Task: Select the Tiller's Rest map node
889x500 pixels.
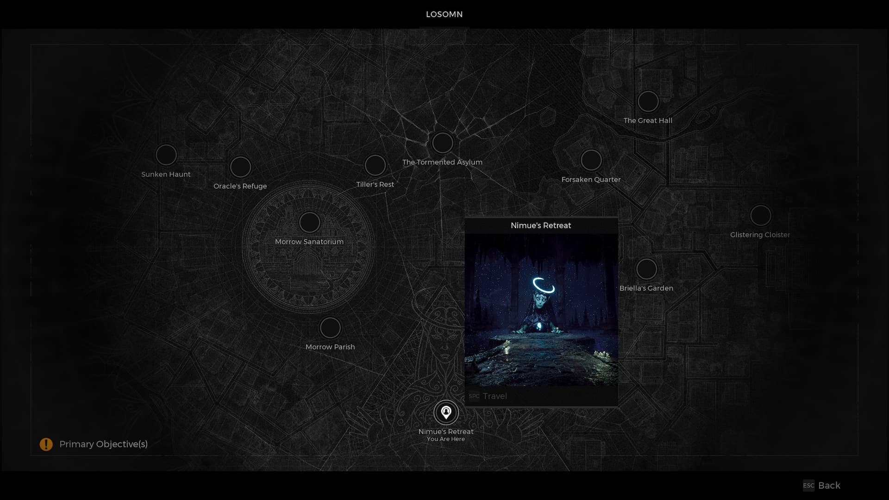Action: pyautogui.click(x=375, y=165)
